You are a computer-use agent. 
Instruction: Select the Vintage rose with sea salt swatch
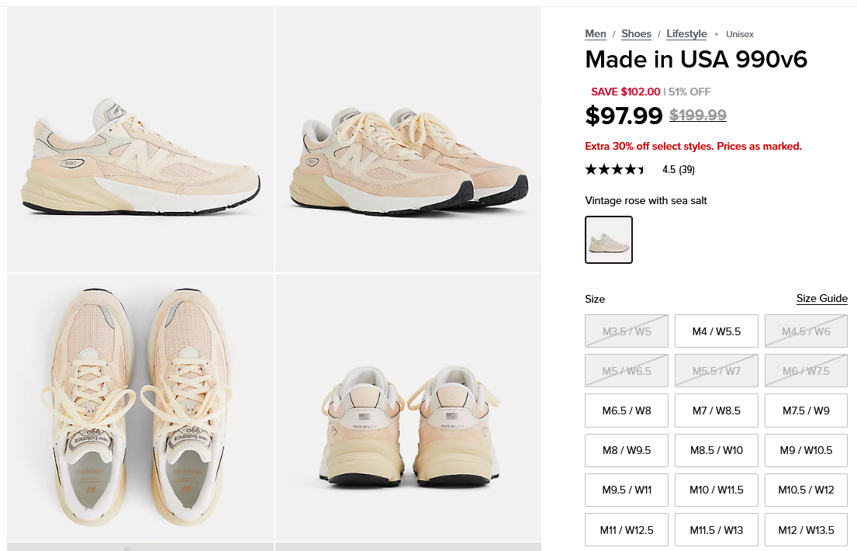(x=609, y=240)
